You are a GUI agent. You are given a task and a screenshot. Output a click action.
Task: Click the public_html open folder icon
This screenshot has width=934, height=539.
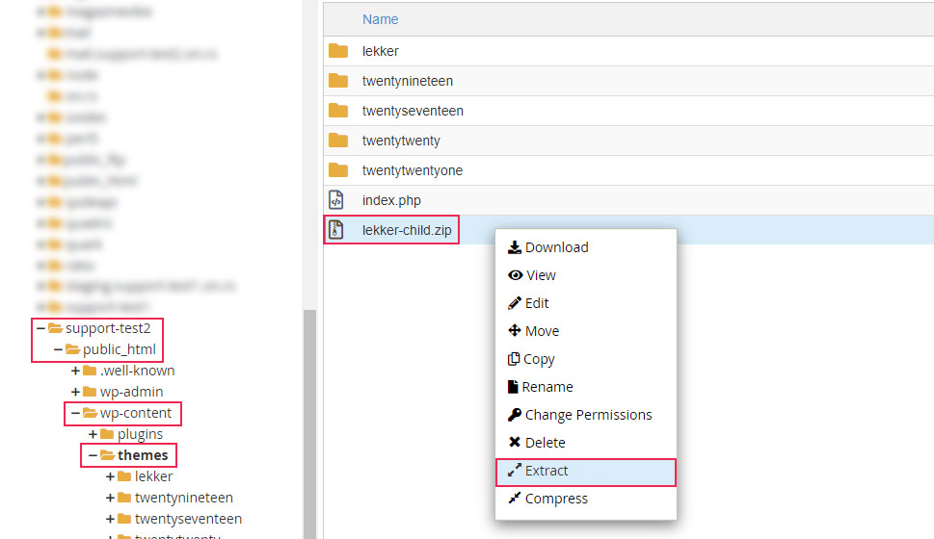(72, 349)
